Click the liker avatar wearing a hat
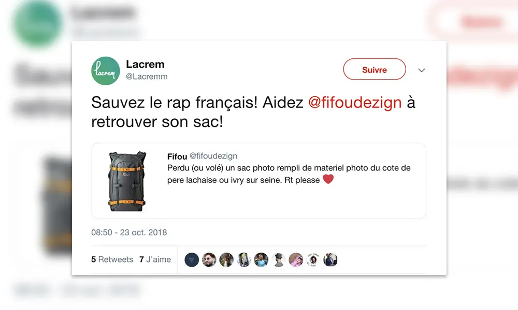Screen dimensions: 518x310 (279, 260)
